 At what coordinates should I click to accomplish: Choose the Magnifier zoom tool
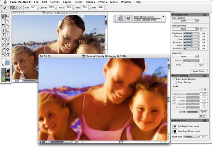point(4,54)
